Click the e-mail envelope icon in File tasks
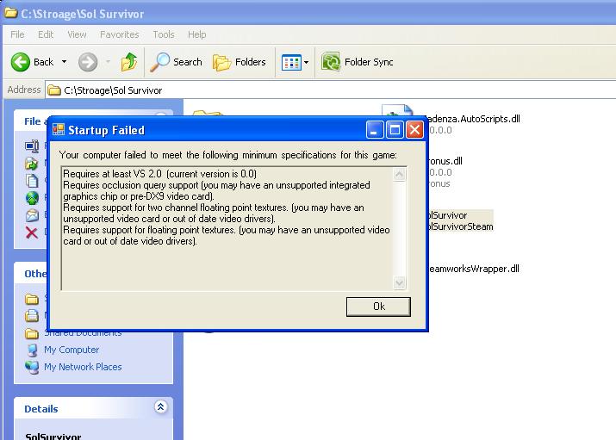 pyautogui.click(x=32, y=215)
